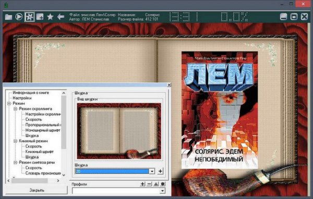Click the Размер файла: 412 101 text
This screenshot has height=199, width=313.
138,19
